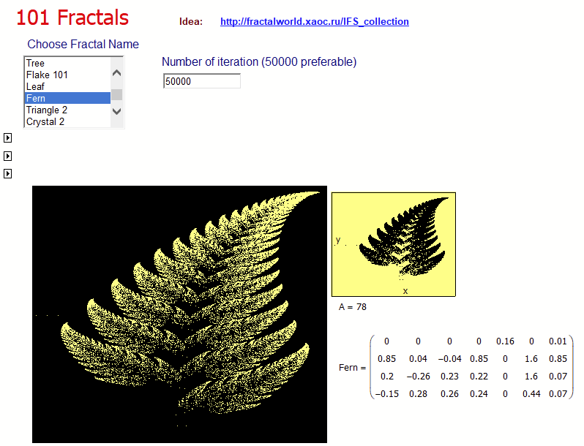Expand the third collapsed area triangle

7,173
